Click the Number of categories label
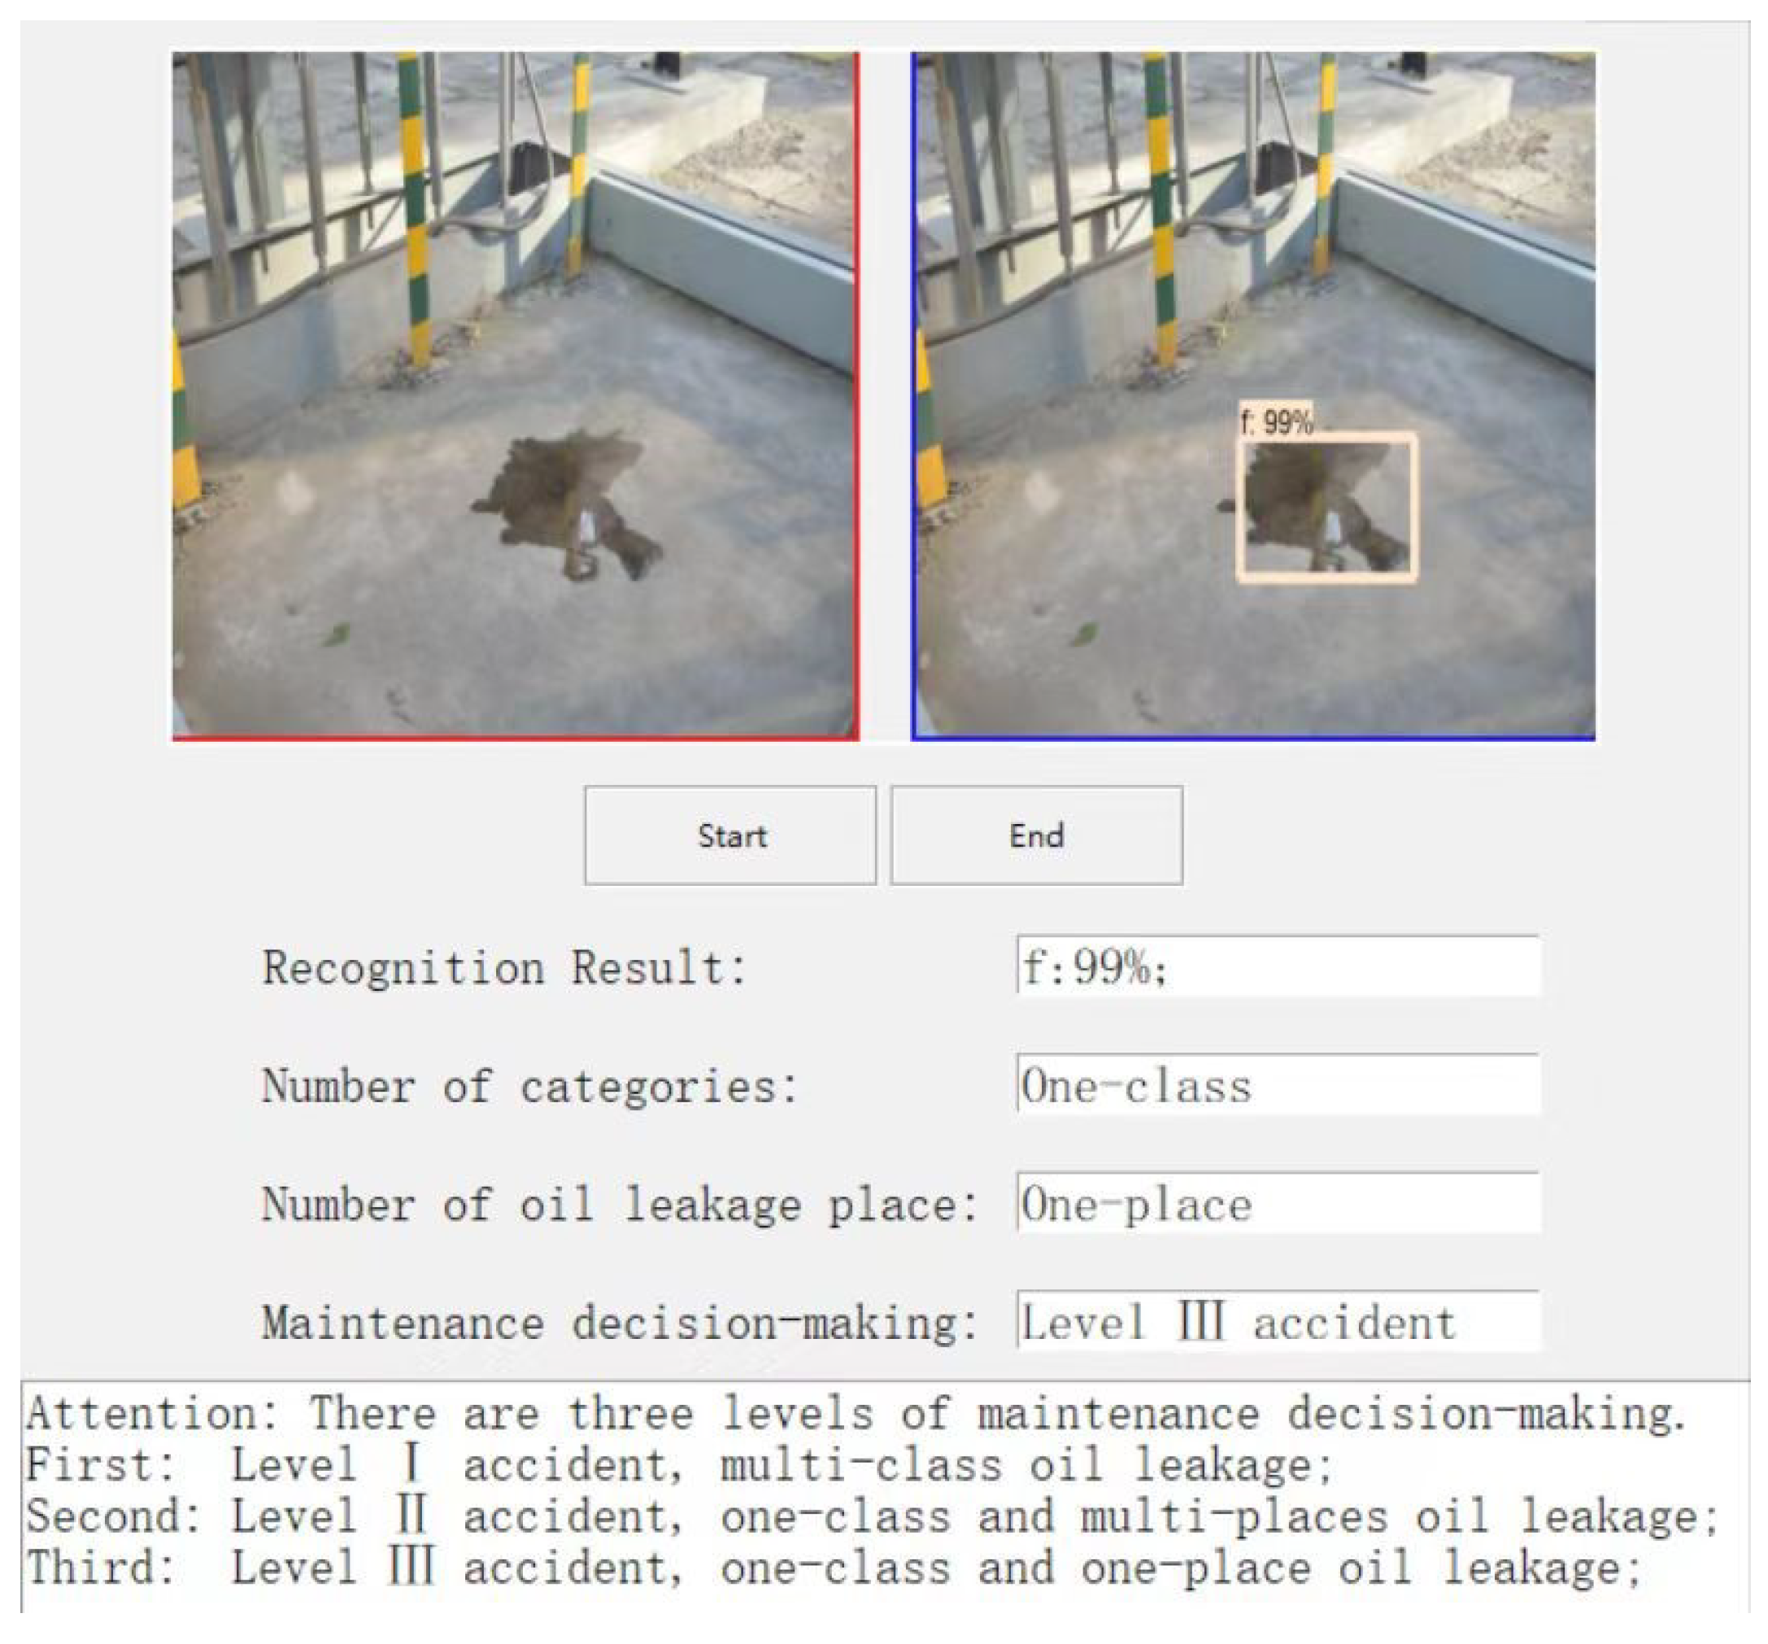The image size is (1768, 1644). pos(530,1086)
